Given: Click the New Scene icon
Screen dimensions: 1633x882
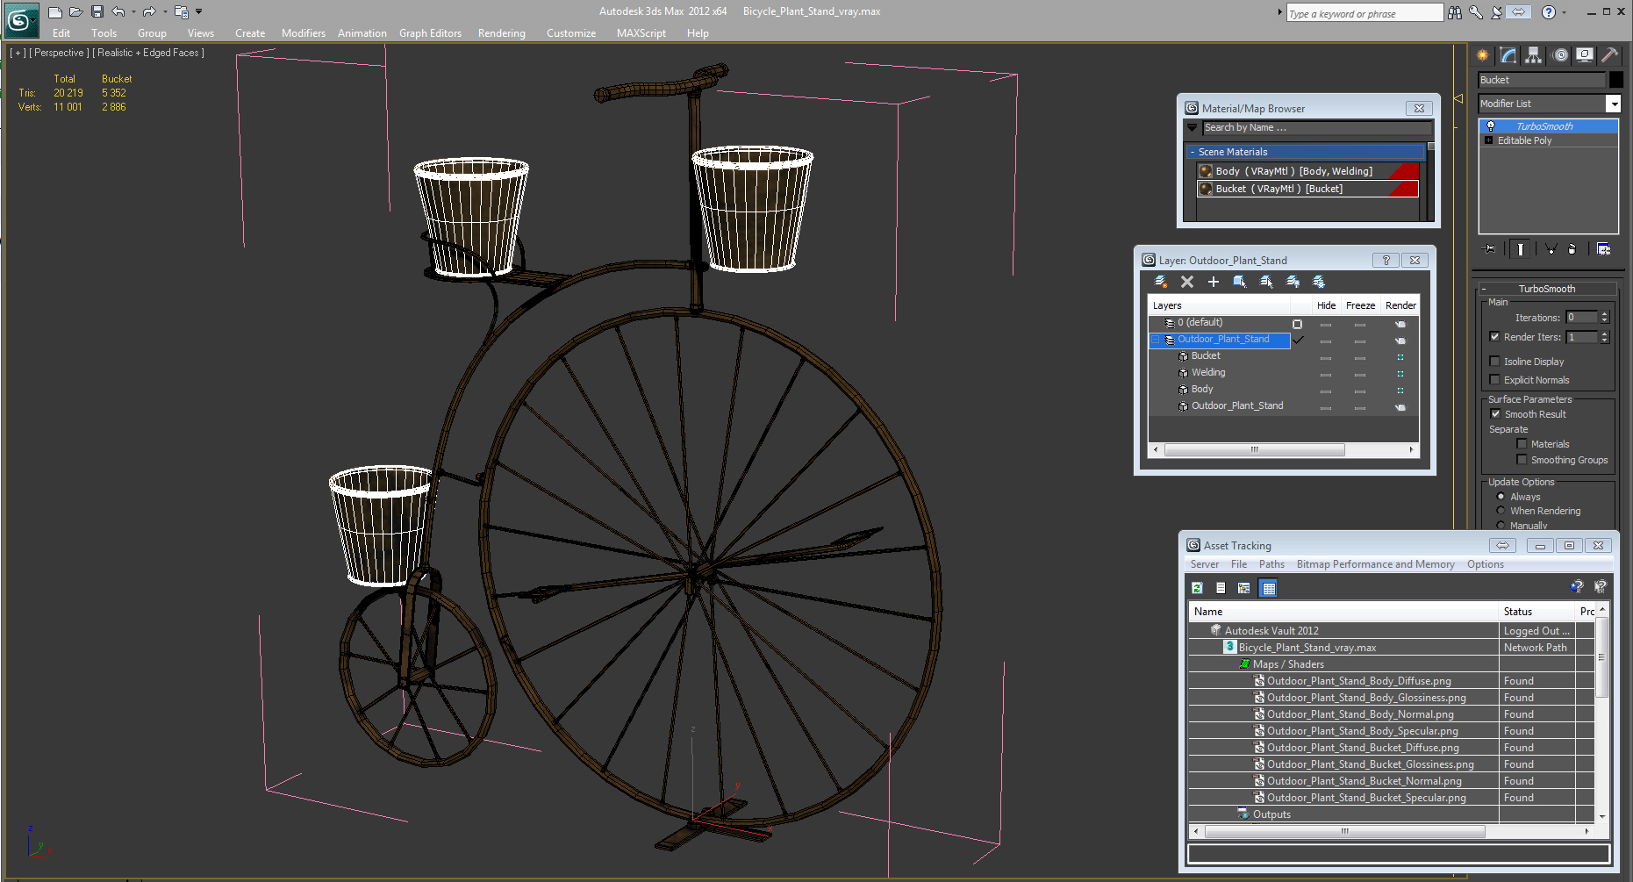Looking at the screenshot, I should tap(55, 11).
